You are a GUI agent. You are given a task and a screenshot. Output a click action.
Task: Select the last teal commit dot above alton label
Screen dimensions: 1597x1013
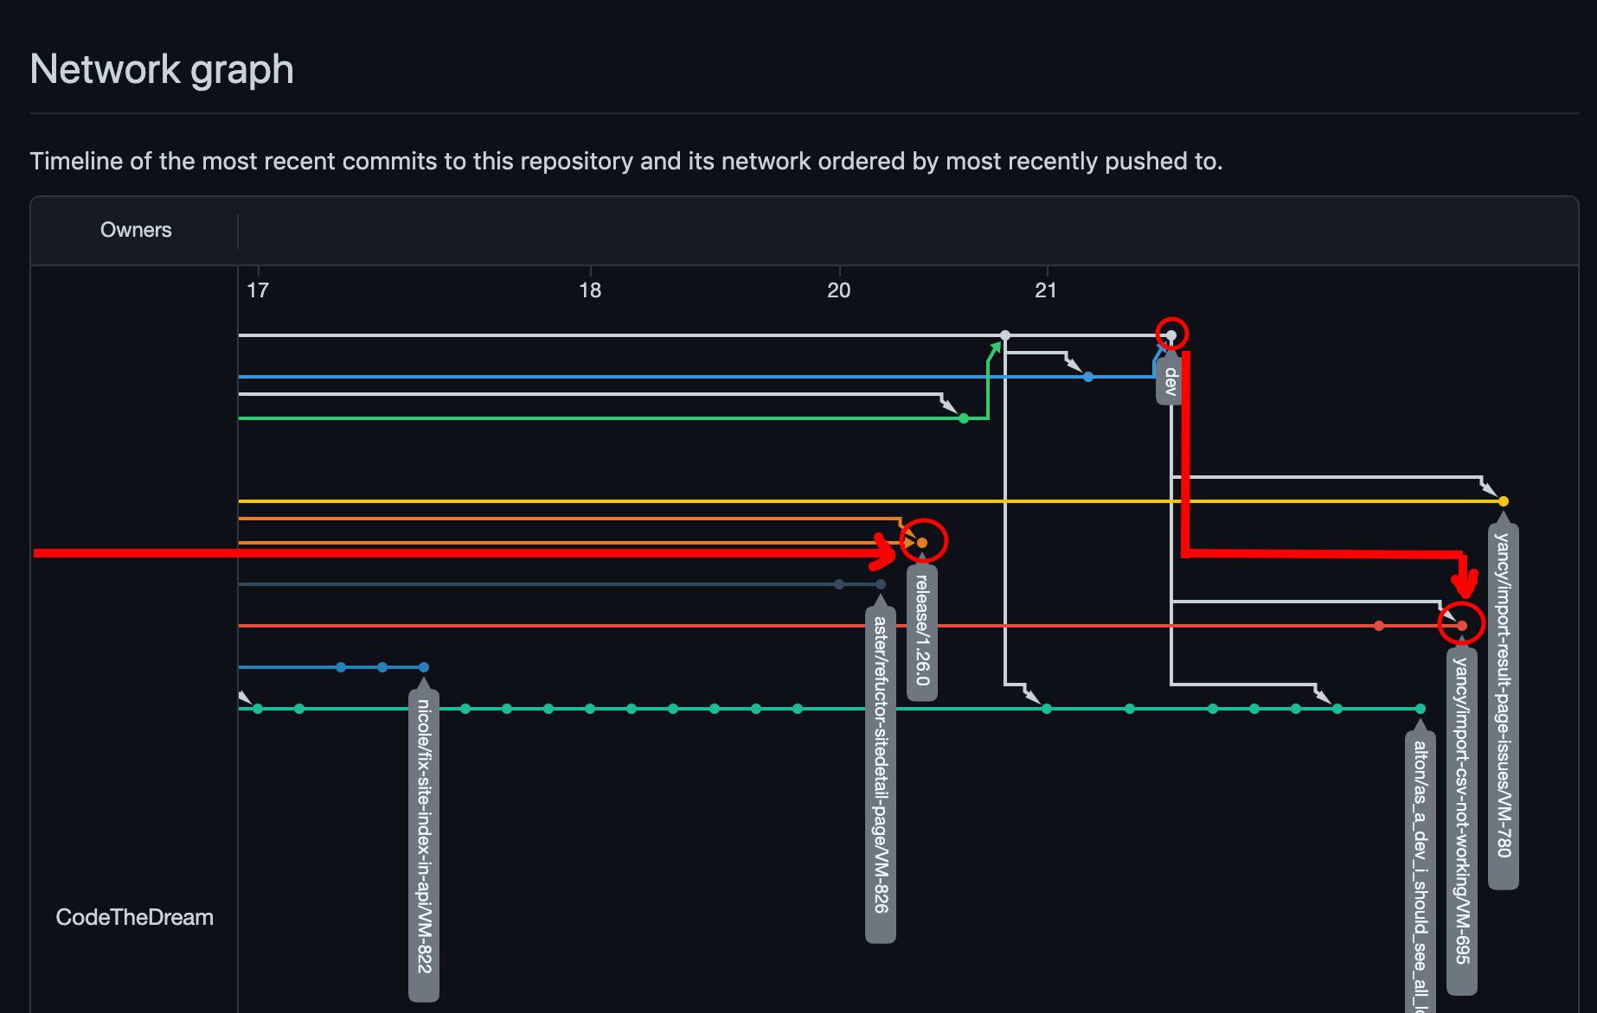1421,709
